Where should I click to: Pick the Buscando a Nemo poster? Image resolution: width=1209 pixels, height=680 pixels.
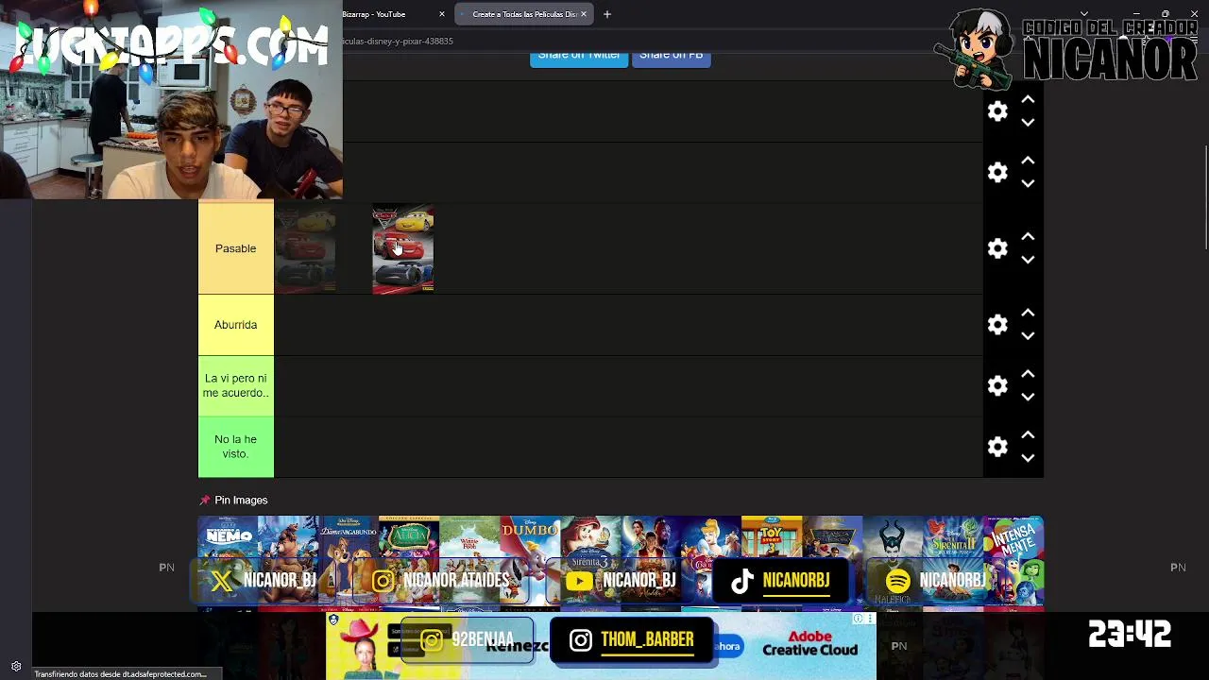[x=228, y=561]
